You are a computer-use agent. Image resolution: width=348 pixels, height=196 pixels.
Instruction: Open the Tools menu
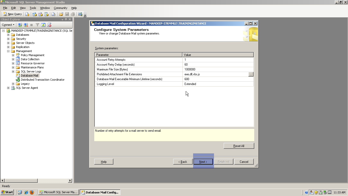(x=33, y=8)
